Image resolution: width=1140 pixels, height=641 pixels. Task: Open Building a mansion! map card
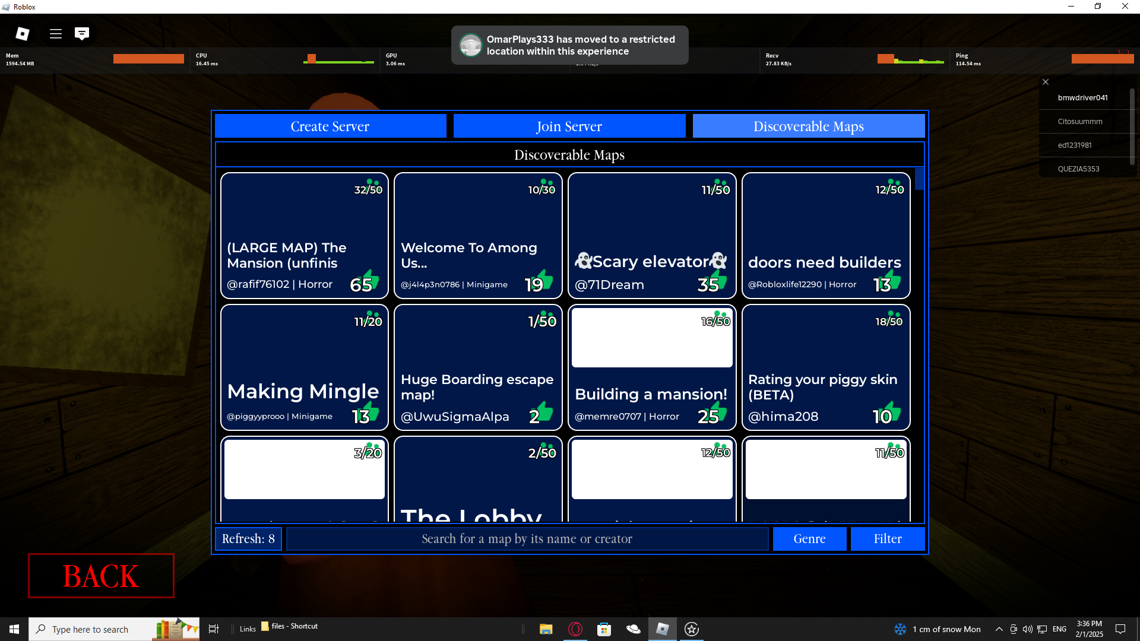[x=651, y=368]
